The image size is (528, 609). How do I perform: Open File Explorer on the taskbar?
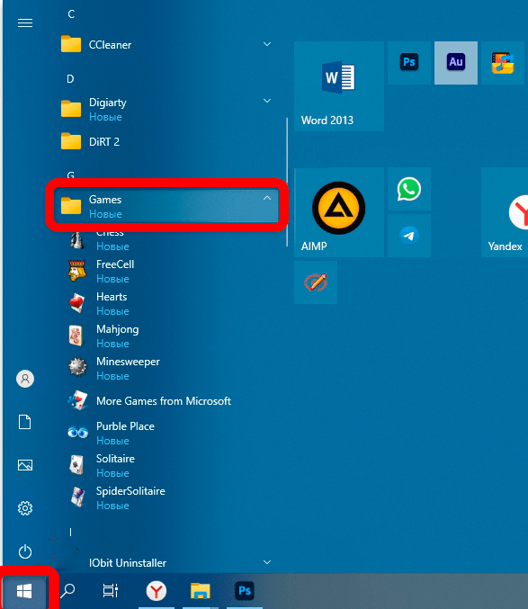[x=201, y=591]
